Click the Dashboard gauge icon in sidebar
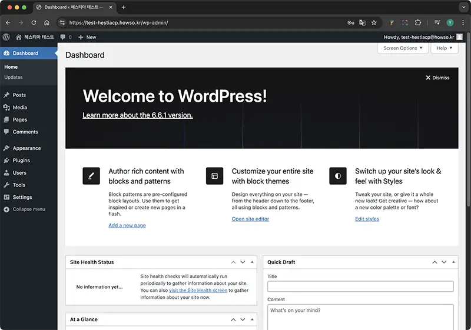This screenshot has width=471, height=330. pos(6,53)
